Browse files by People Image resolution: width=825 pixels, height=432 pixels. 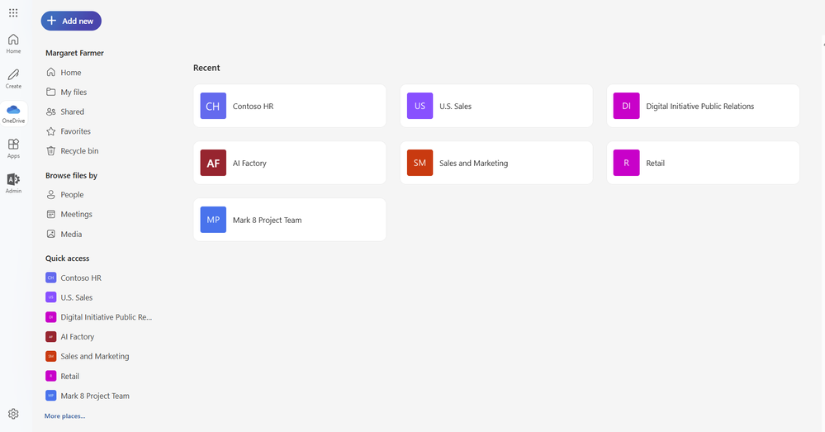72,195
